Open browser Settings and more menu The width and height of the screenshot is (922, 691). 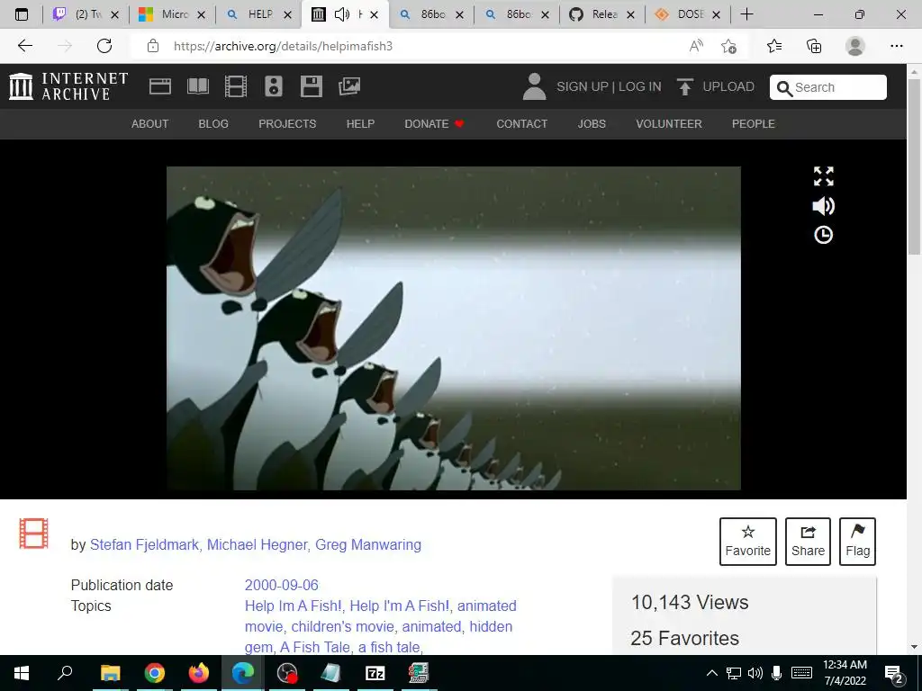point(896,46)
